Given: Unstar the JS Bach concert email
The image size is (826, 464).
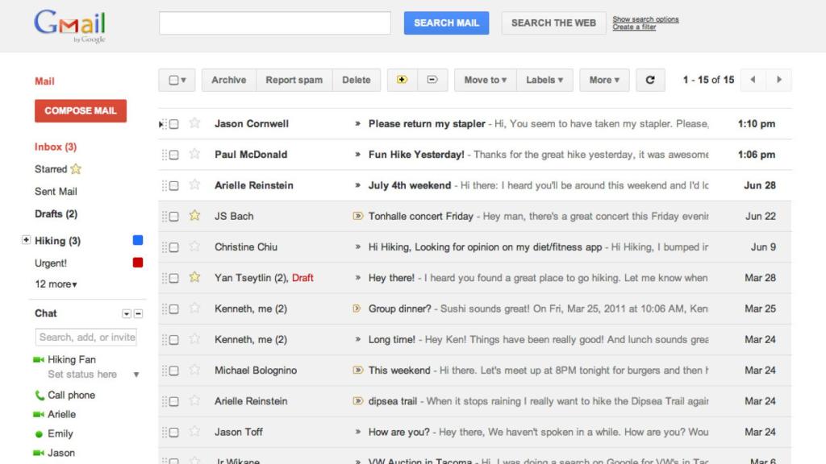Looking at the screenshot, I should 194,216.
